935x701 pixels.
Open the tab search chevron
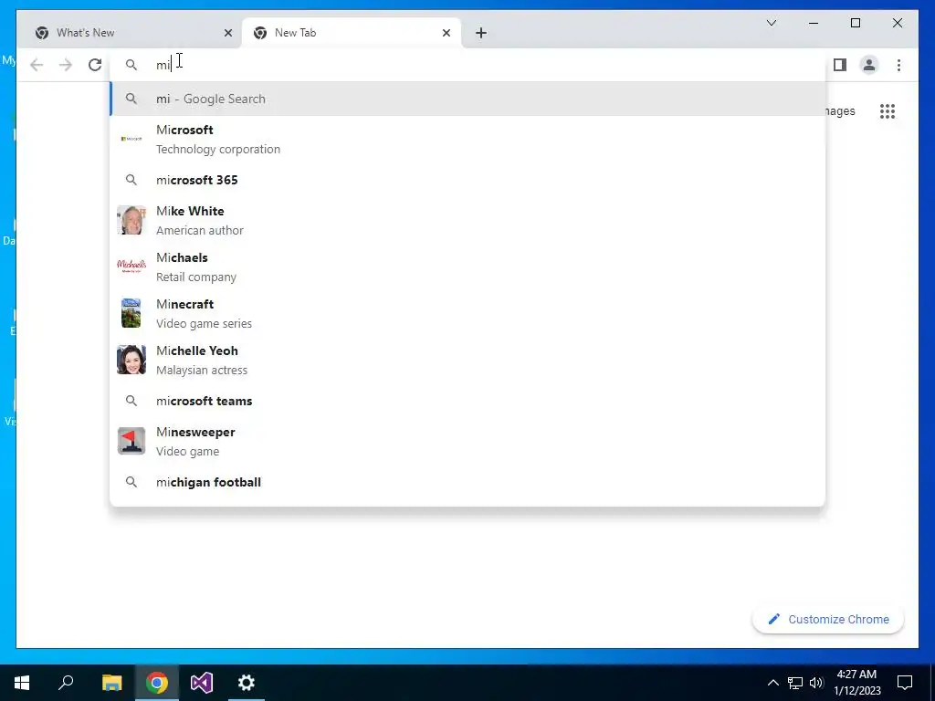(771, 23)
